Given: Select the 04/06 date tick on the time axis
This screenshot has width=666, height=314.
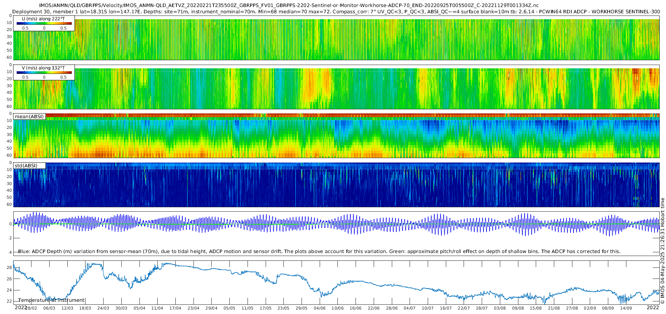Looking at the screenshot, I should click(x=320, y=308).
